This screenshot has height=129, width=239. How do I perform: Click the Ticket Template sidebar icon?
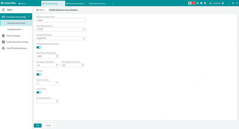3,36
